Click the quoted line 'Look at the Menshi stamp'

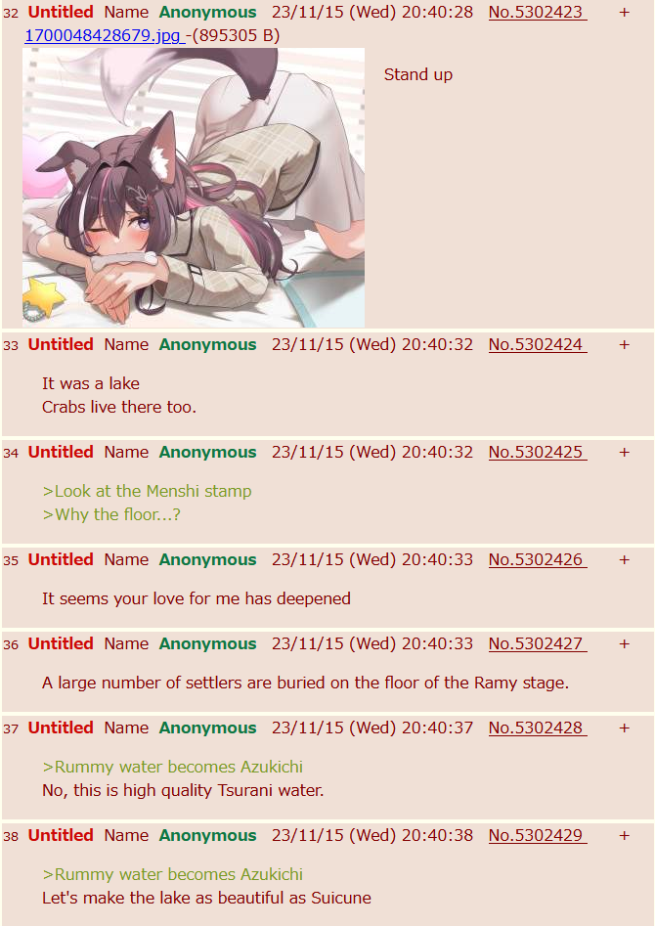pos(147,491)
